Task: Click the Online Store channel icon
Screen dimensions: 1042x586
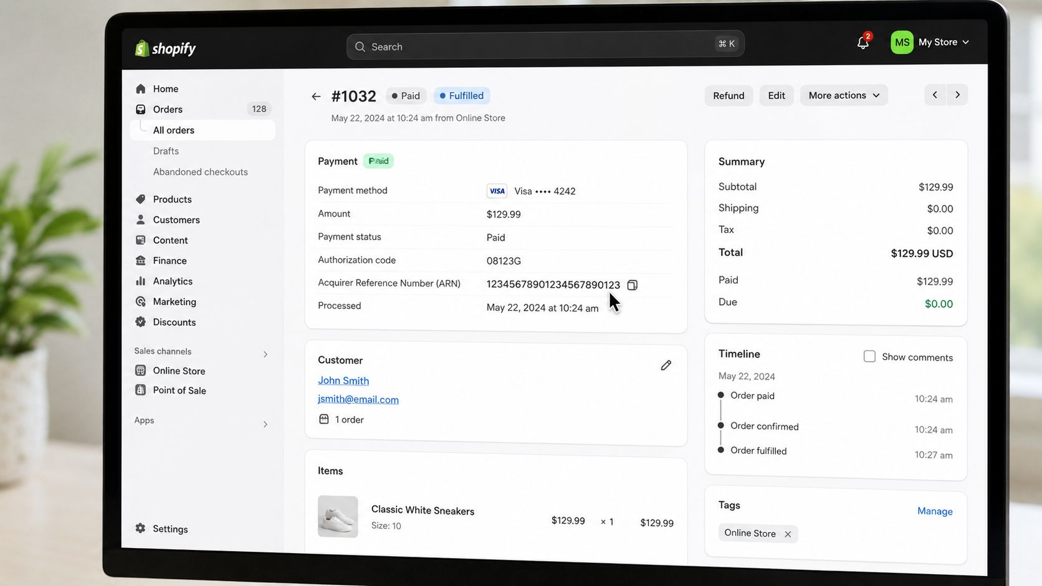Action: pyautogui.click(x=141, y=371)
